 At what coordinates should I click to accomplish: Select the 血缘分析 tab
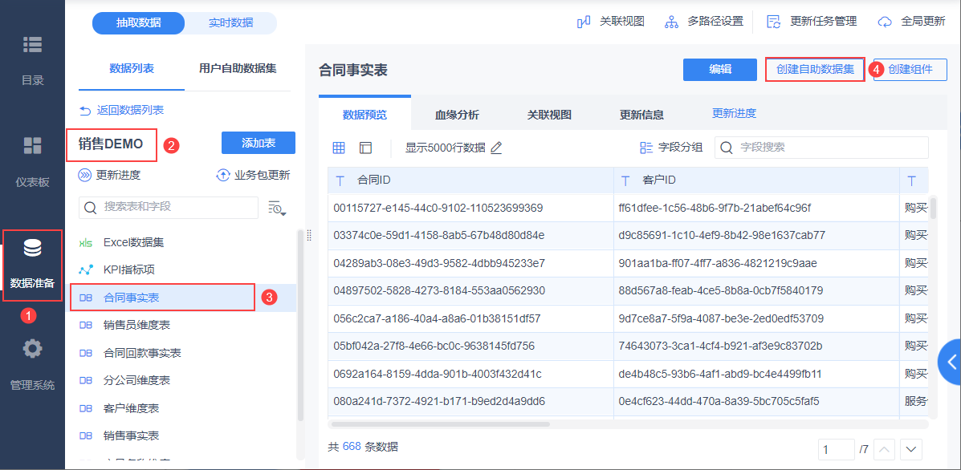point(457,115)
